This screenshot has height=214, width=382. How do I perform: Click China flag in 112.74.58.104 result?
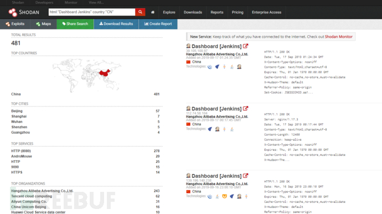tap(188, 124)
